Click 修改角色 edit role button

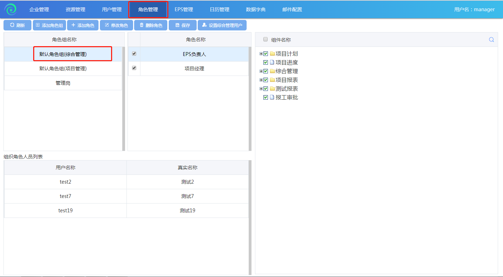pos(116,25)
